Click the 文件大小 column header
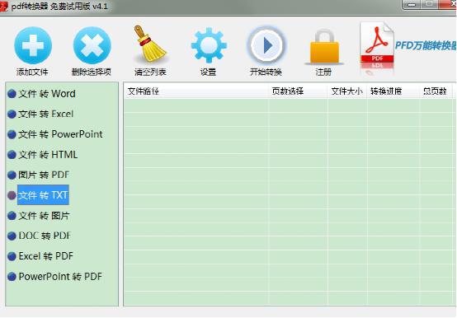Screen dimensions: 457x318 tap(346, 91)
